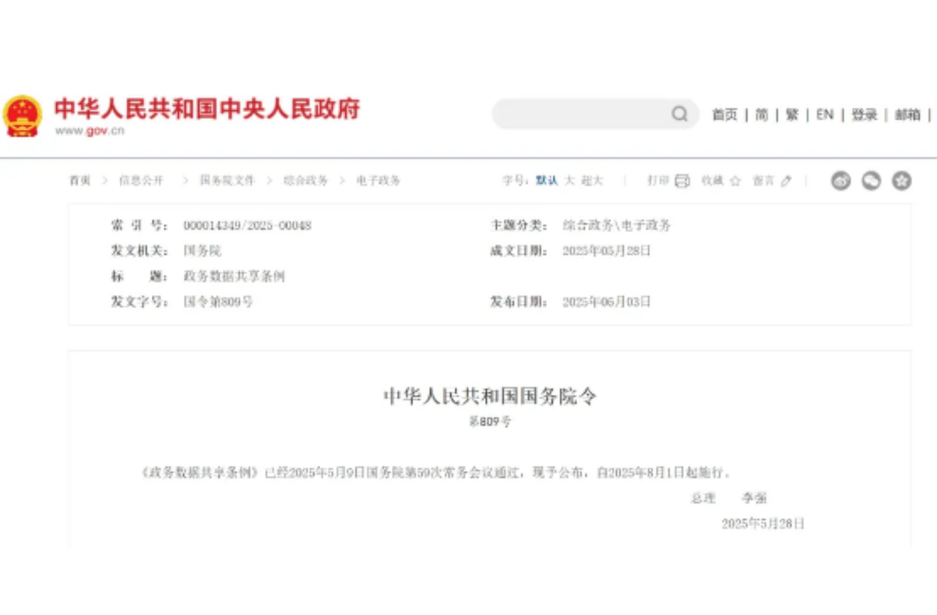Go to 信息公开 breadcrumb
The width and height of the screenshot is (937, 615).
click(x=141, y=181)
